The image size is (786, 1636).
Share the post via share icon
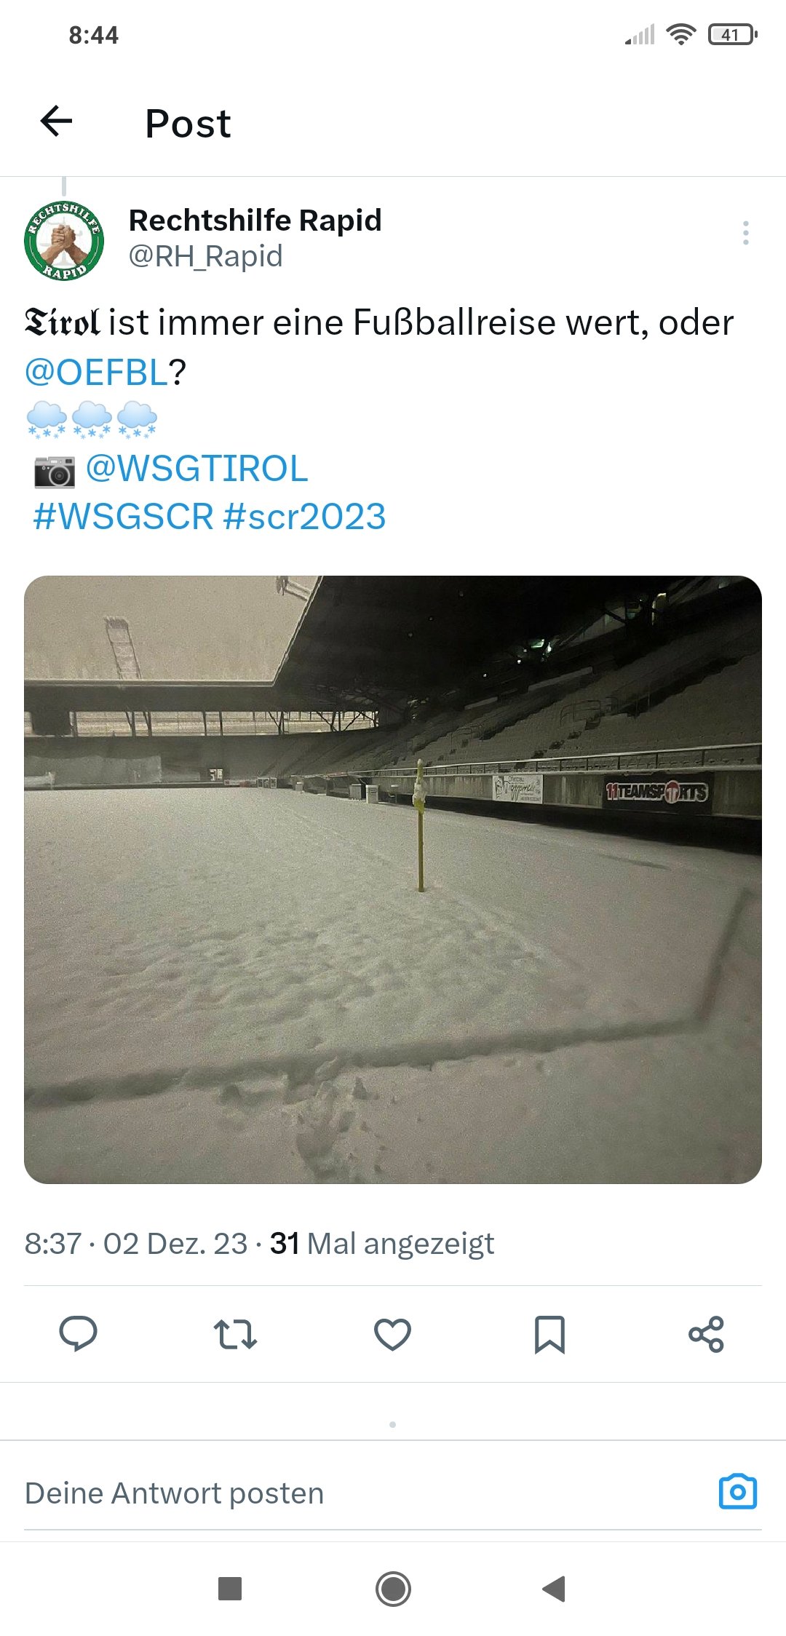tap(706, 1334)
